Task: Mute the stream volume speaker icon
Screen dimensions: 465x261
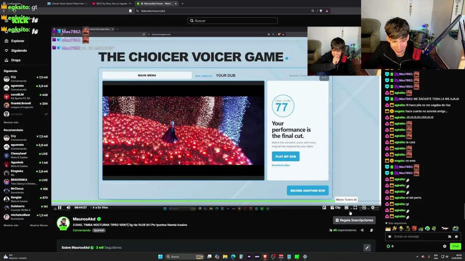Action: tap(68, 208)
